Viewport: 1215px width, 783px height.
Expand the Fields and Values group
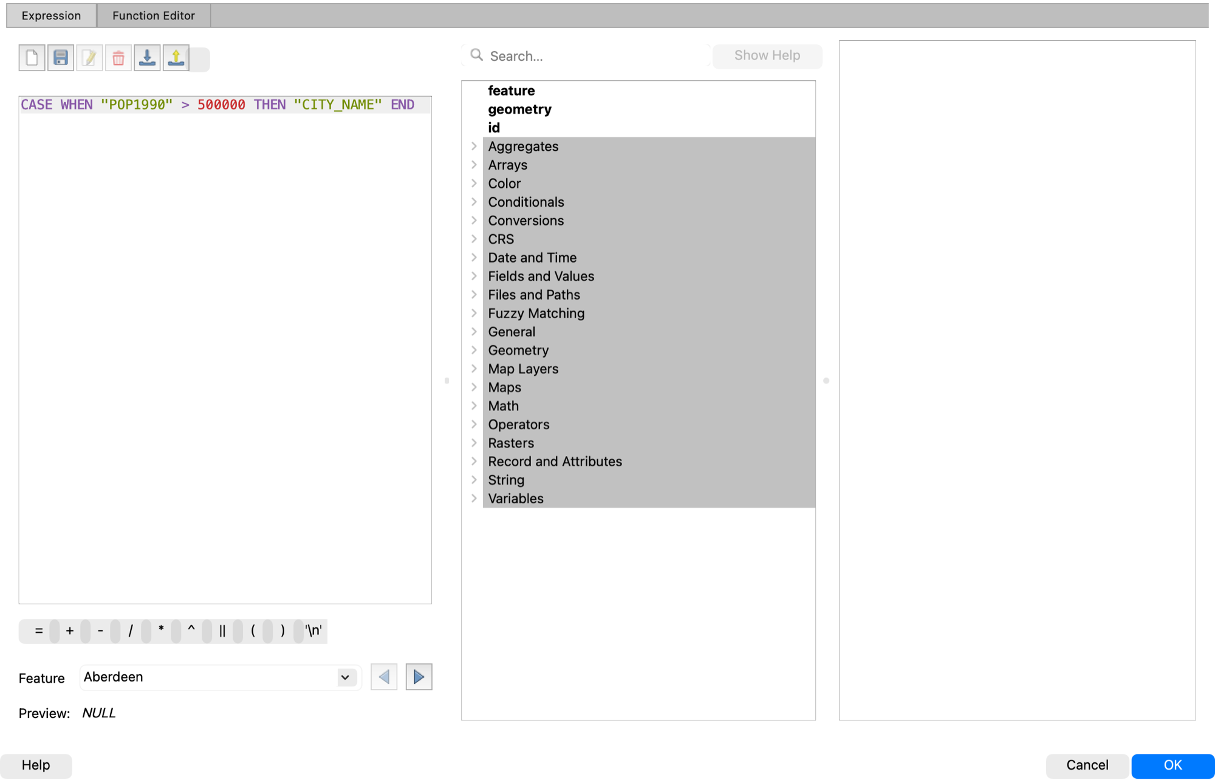point(474,276)
